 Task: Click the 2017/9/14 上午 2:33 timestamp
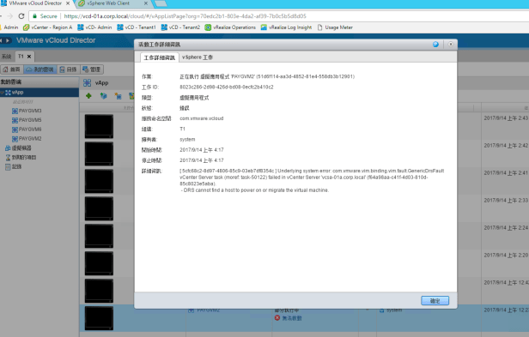pyautogui.click(x=506, y=200)
